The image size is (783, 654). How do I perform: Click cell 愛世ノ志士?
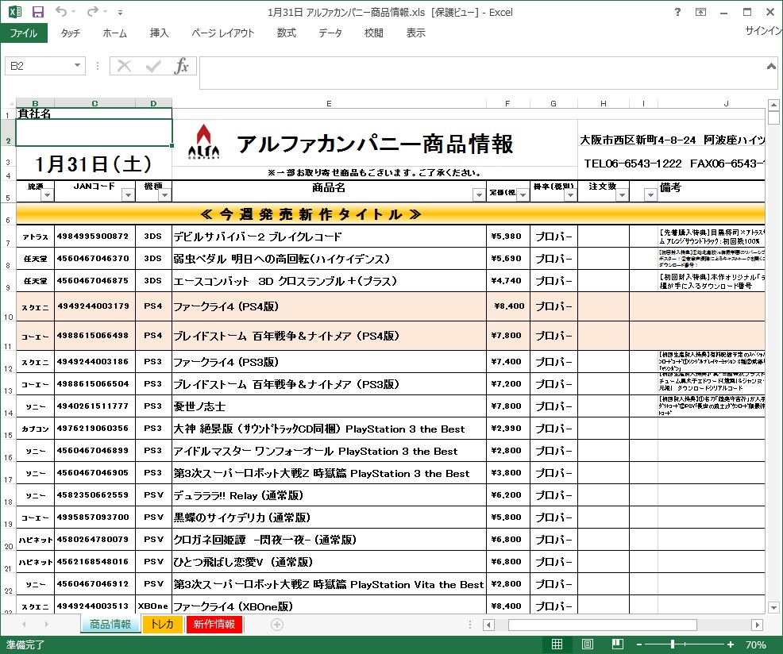329,406
